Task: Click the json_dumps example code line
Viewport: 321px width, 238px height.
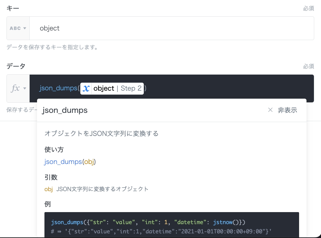Action: pos(148,222)
